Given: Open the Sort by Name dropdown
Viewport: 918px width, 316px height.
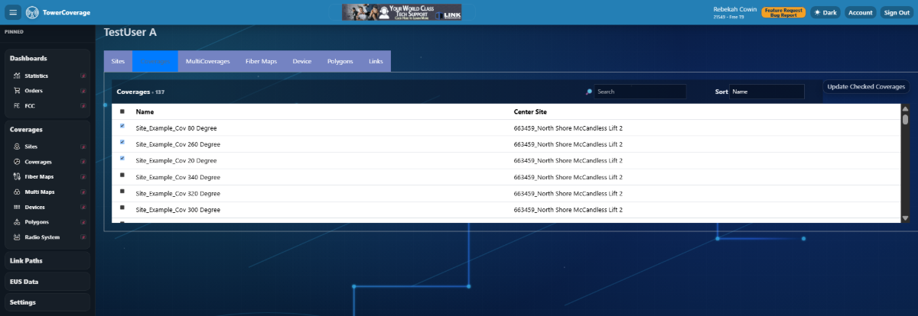Looking at the screenshot, I should [x=767, y=92].
